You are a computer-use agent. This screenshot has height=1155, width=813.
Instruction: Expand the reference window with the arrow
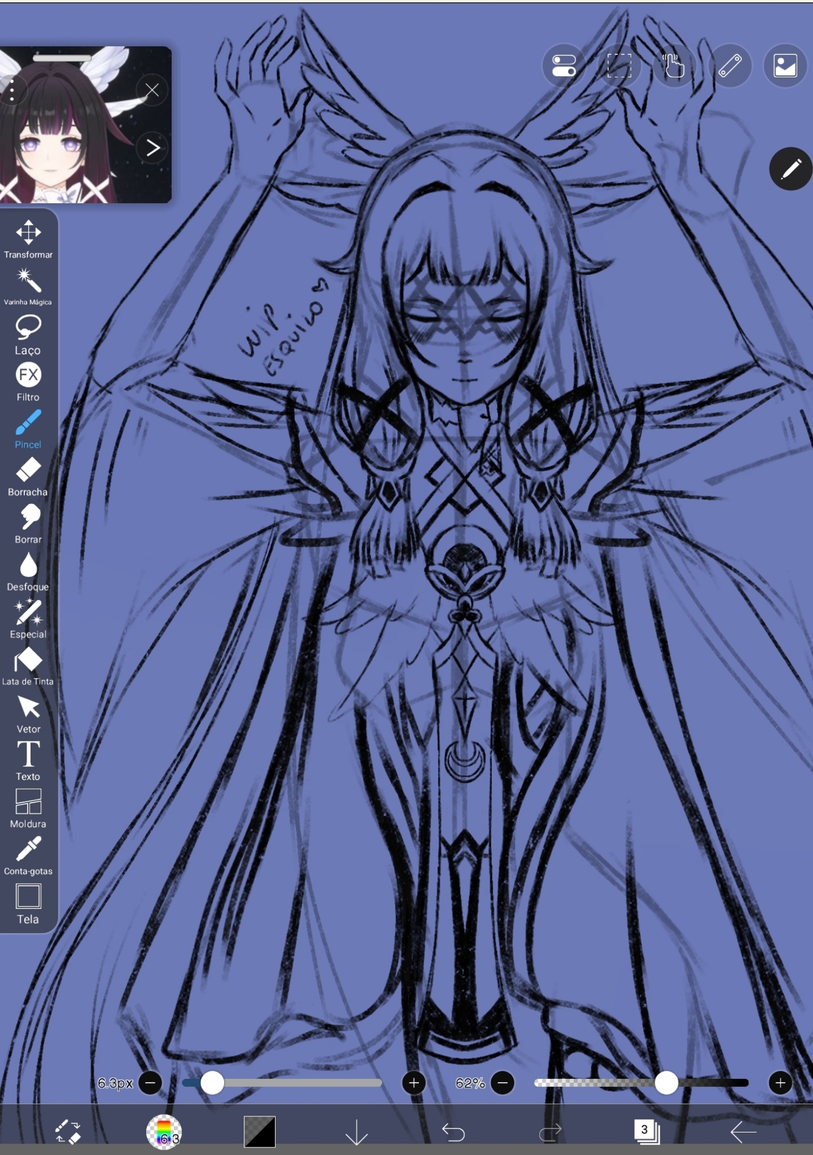[x=153, y=148]
